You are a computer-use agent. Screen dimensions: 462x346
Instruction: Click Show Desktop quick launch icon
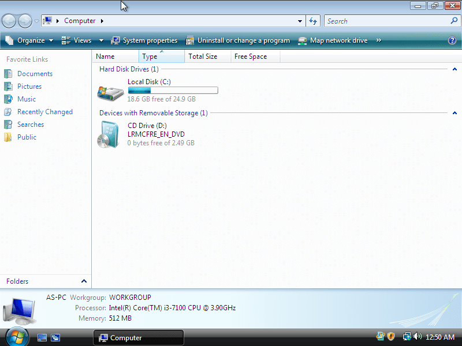click(42, 337)
